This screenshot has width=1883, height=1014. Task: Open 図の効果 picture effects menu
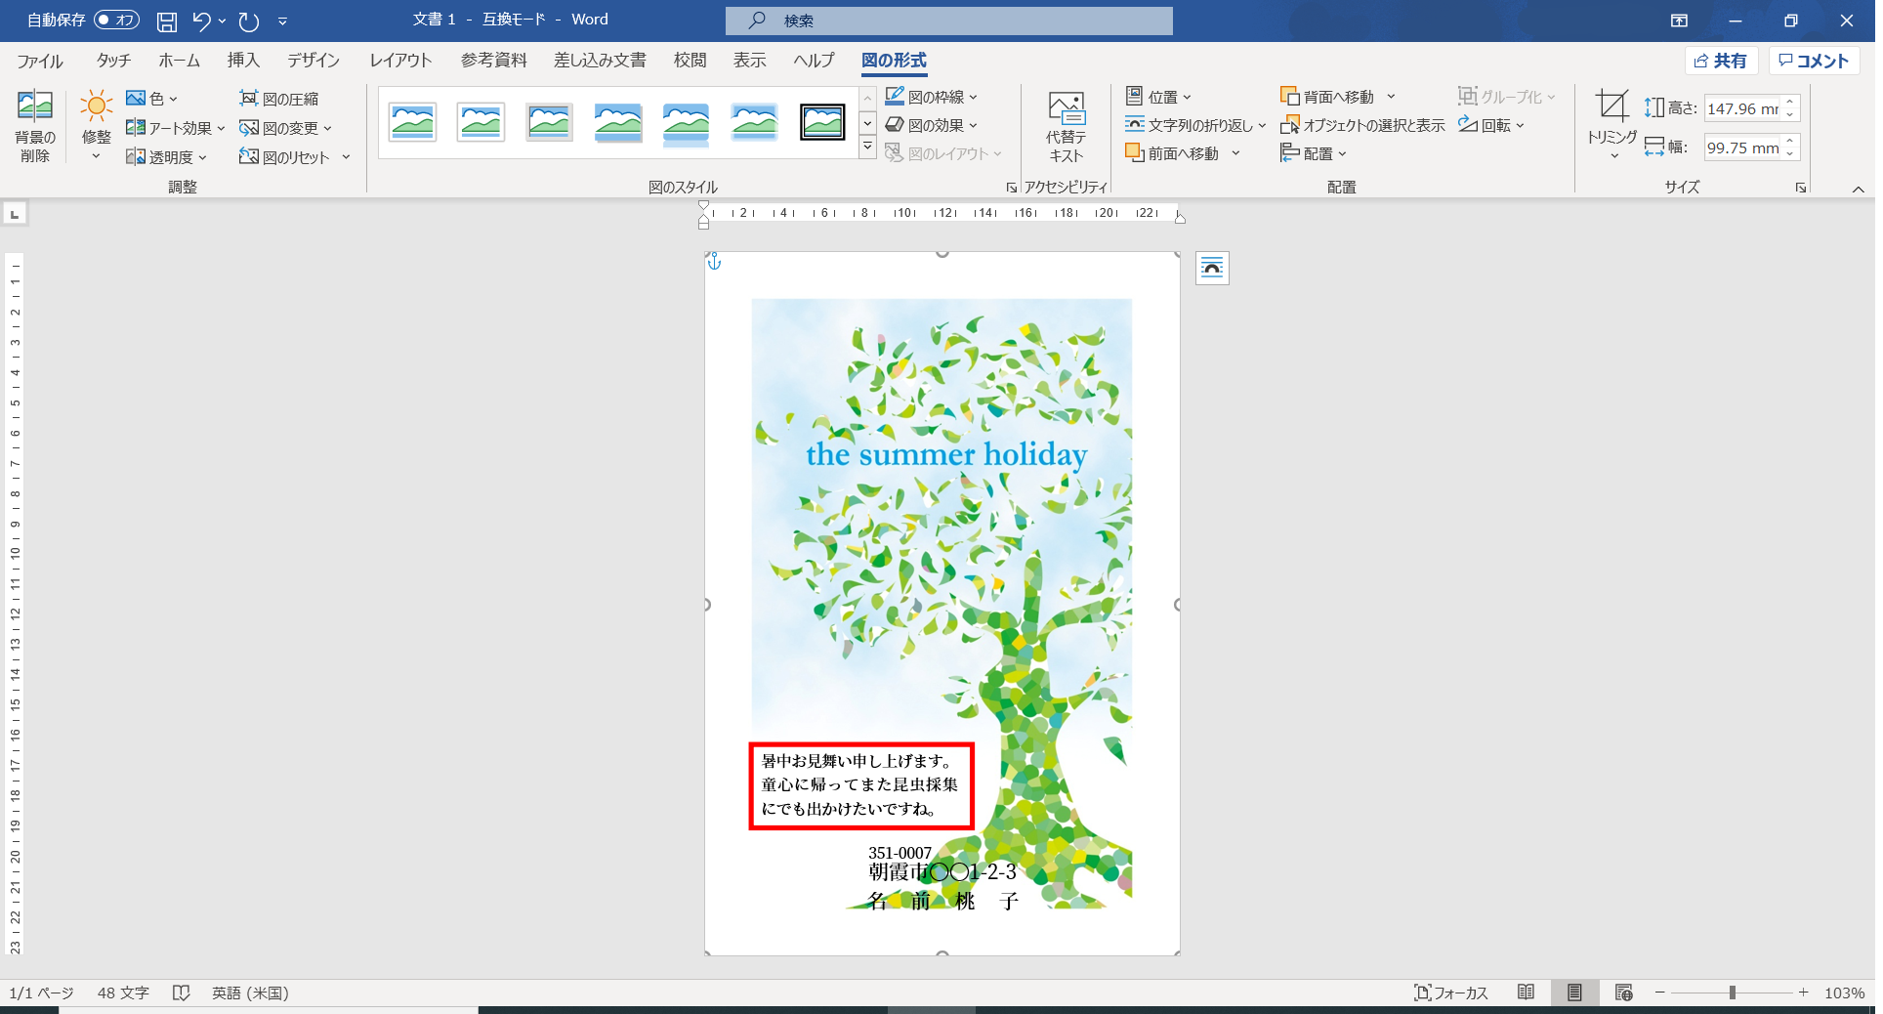coord(931,125)
